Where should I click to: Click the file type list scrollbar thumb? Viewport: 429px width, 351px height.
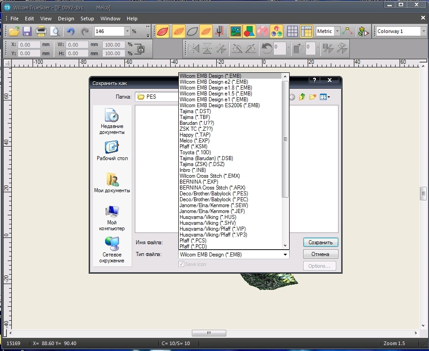(x=285, y=139)
